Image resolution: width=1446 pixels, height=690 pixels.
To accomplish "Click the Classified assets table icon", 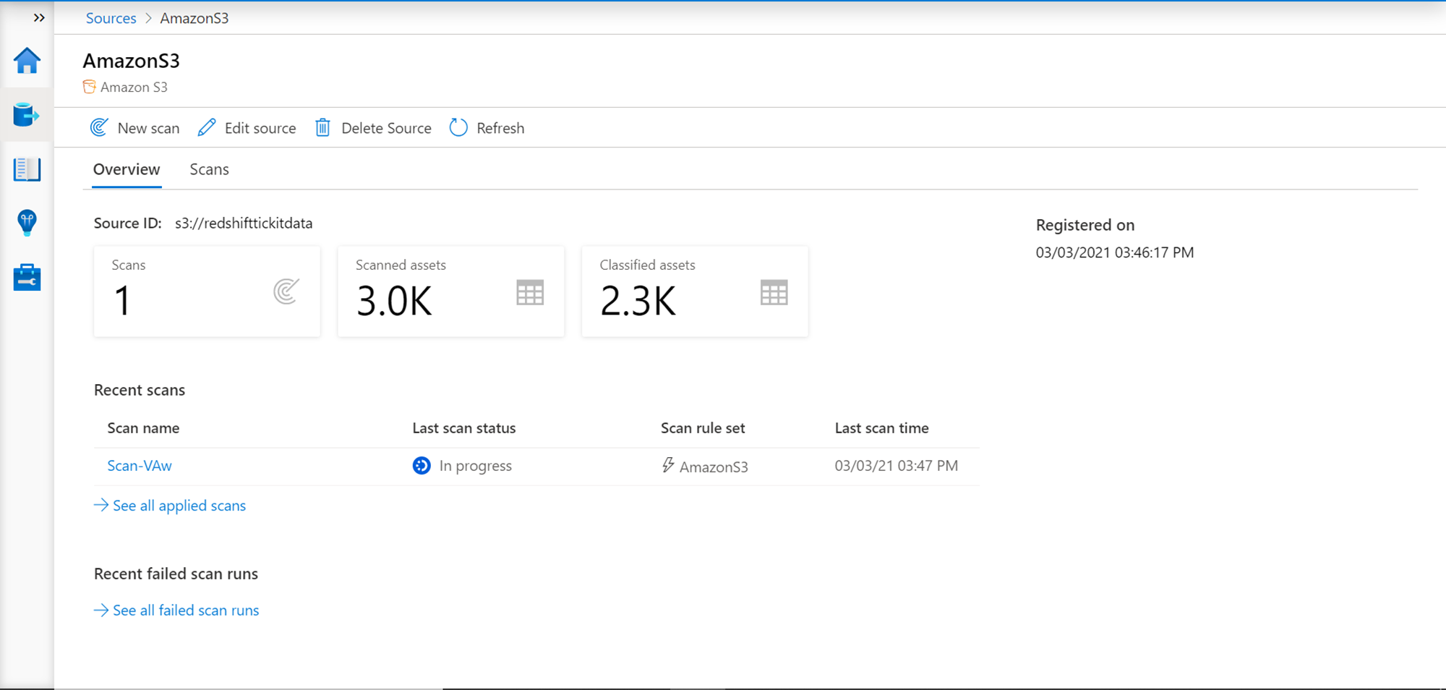I will tap(774, 293).
